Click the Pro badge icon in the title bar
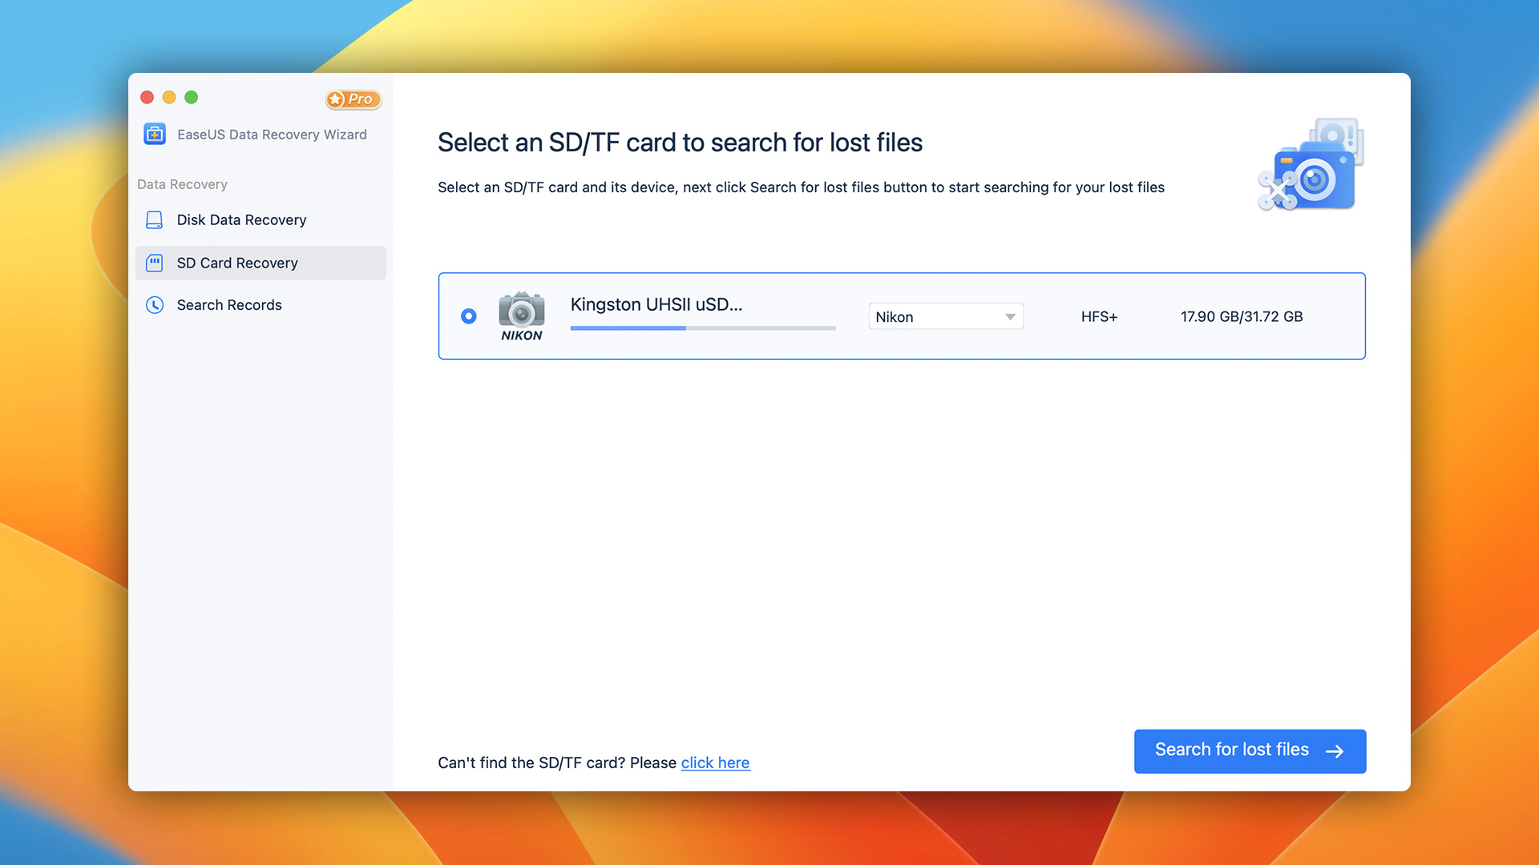The width and height of the screenshot is (1539, 865). point(353,99)
